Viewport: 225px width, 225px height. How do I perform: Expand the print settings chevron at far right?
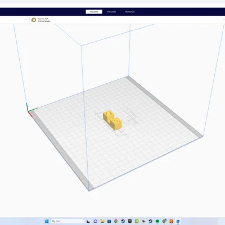(x=224, y=20)
